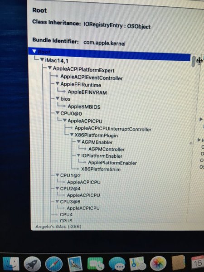Collapse CPU1@2 disclosure triangle
Viewport: 204px width, 272px height.
pyautogui.click(x=57, y=175)
